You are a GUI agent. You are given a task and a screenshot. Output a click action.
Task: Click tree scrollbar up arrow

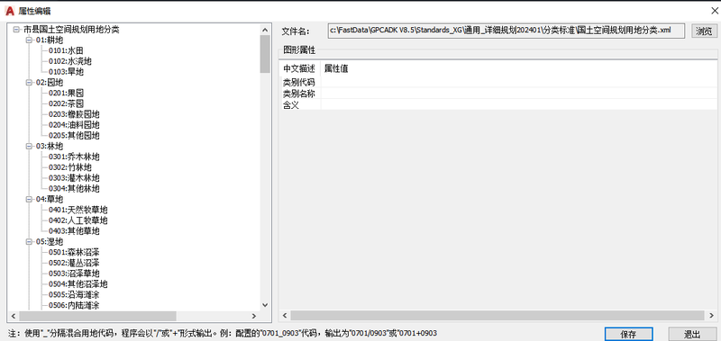click(x=265, y=30)
